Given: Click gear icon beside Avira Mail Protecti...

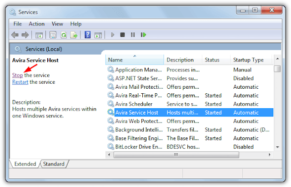Looking at the screenshot, I should [x=110, y=87].
